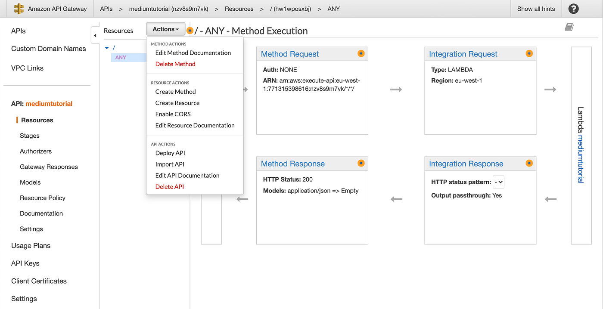Open Client Certificates in the sidebar
This screenshot has width=603, height=309.
point(39,281)
